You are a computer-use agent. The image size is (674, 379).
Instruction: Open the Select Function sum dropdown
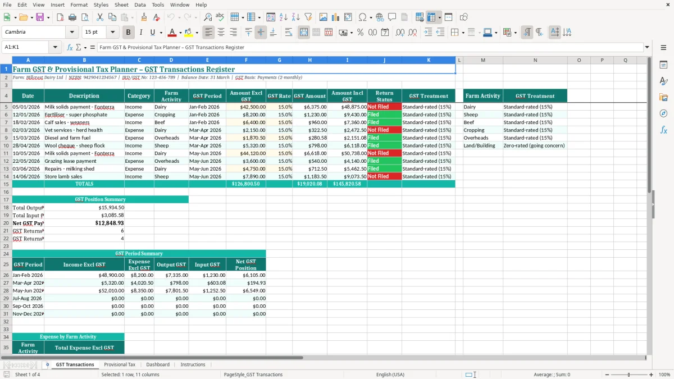click(x=85, y=47)
